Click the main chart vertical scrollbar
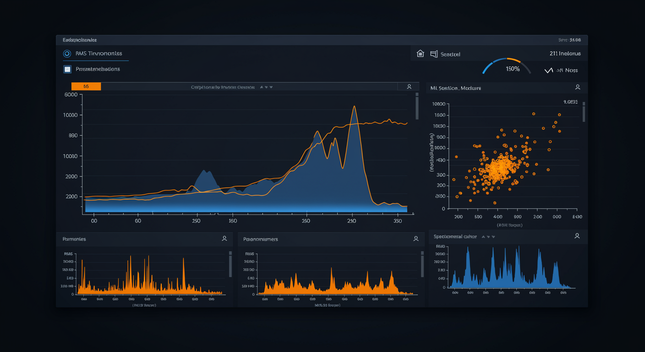Viewport: 645px width, 352px height. point(417,106)
